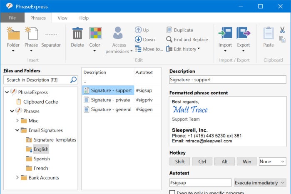The width and height of the screenshot is (291, 194).
Task: Toggle the Win hotkey modifier
Action: pos(247,162)
